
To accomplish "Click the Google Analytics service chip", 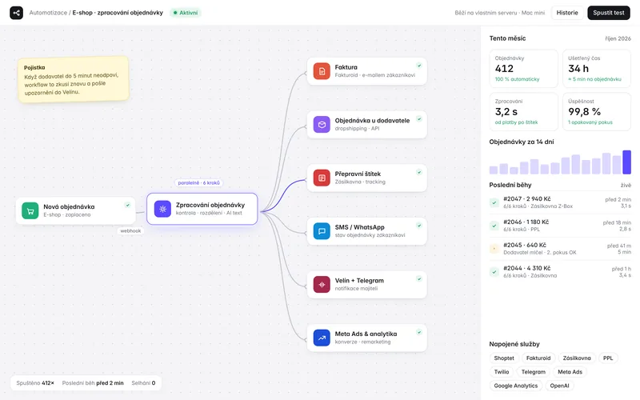I will tap(515, 386).
